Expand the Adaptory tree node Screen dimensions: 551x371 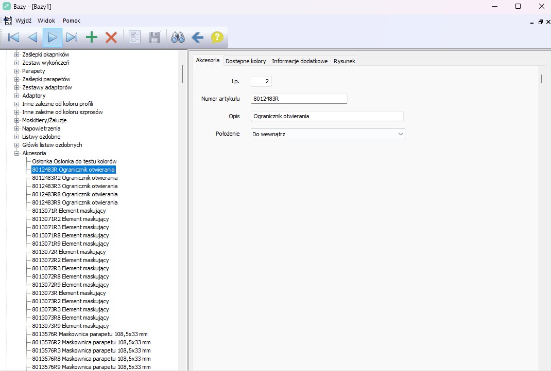[16, 96]
